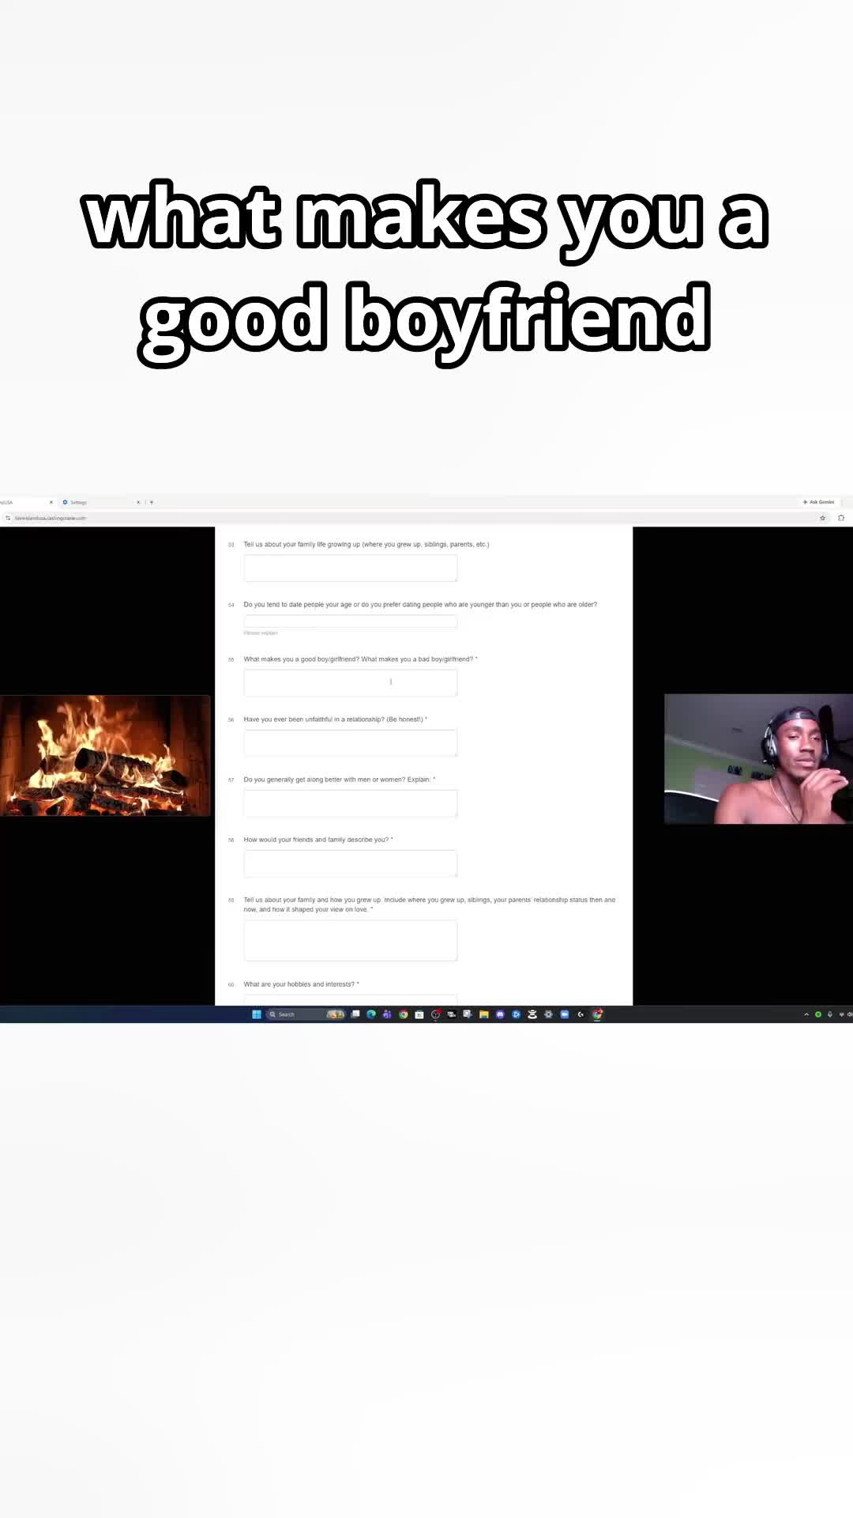853x1518 pixels.
Task: Open Logitech G HUB taskbar icon
Action: (x=581, y=1014)
